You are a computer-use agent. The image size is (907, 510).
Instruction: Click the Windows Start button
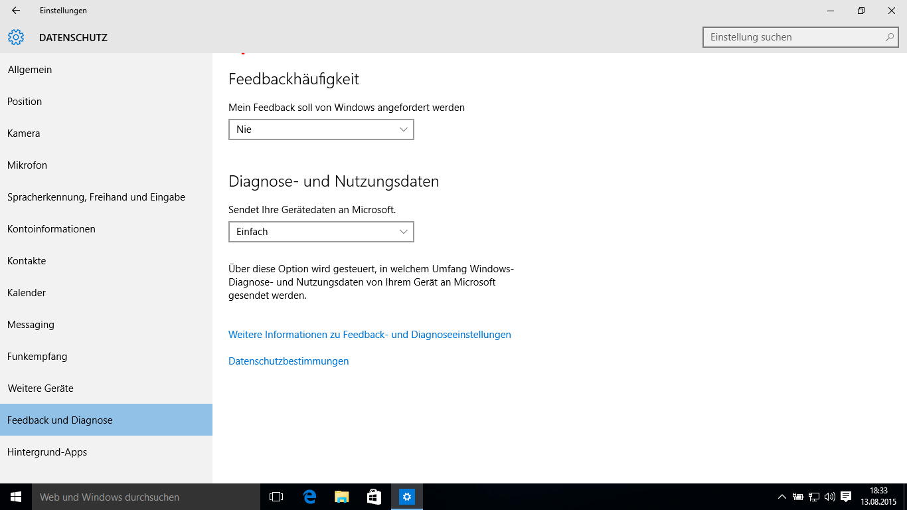(16, 497)
